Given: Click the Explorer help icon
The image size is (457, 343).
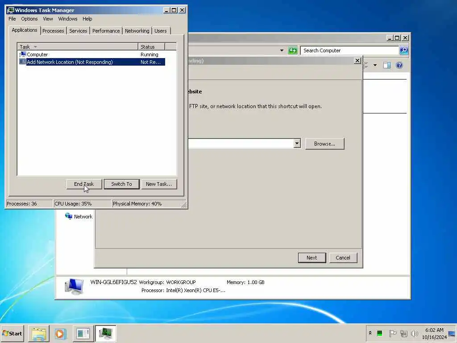Looking at the screenshot, I should point(399,65).
